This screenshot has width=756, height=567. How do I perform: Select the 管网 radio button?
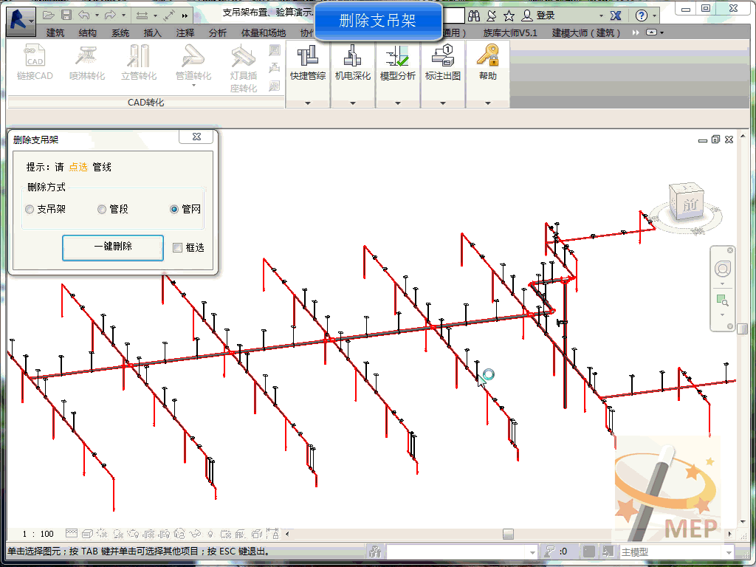point(174,209)
